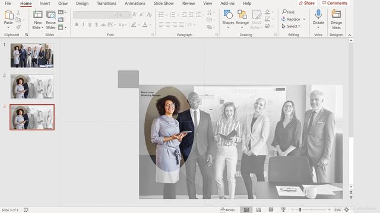
Task: Collapse the ribbon
Action: tap(350, 35)
